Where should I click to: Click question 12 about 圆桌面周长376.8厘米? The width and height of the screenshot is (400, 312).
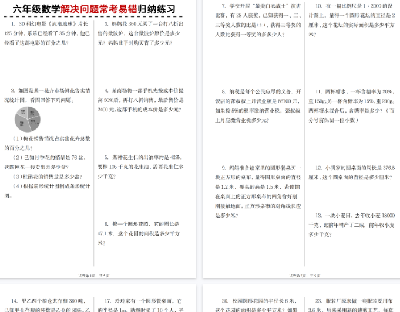point(351,172)
